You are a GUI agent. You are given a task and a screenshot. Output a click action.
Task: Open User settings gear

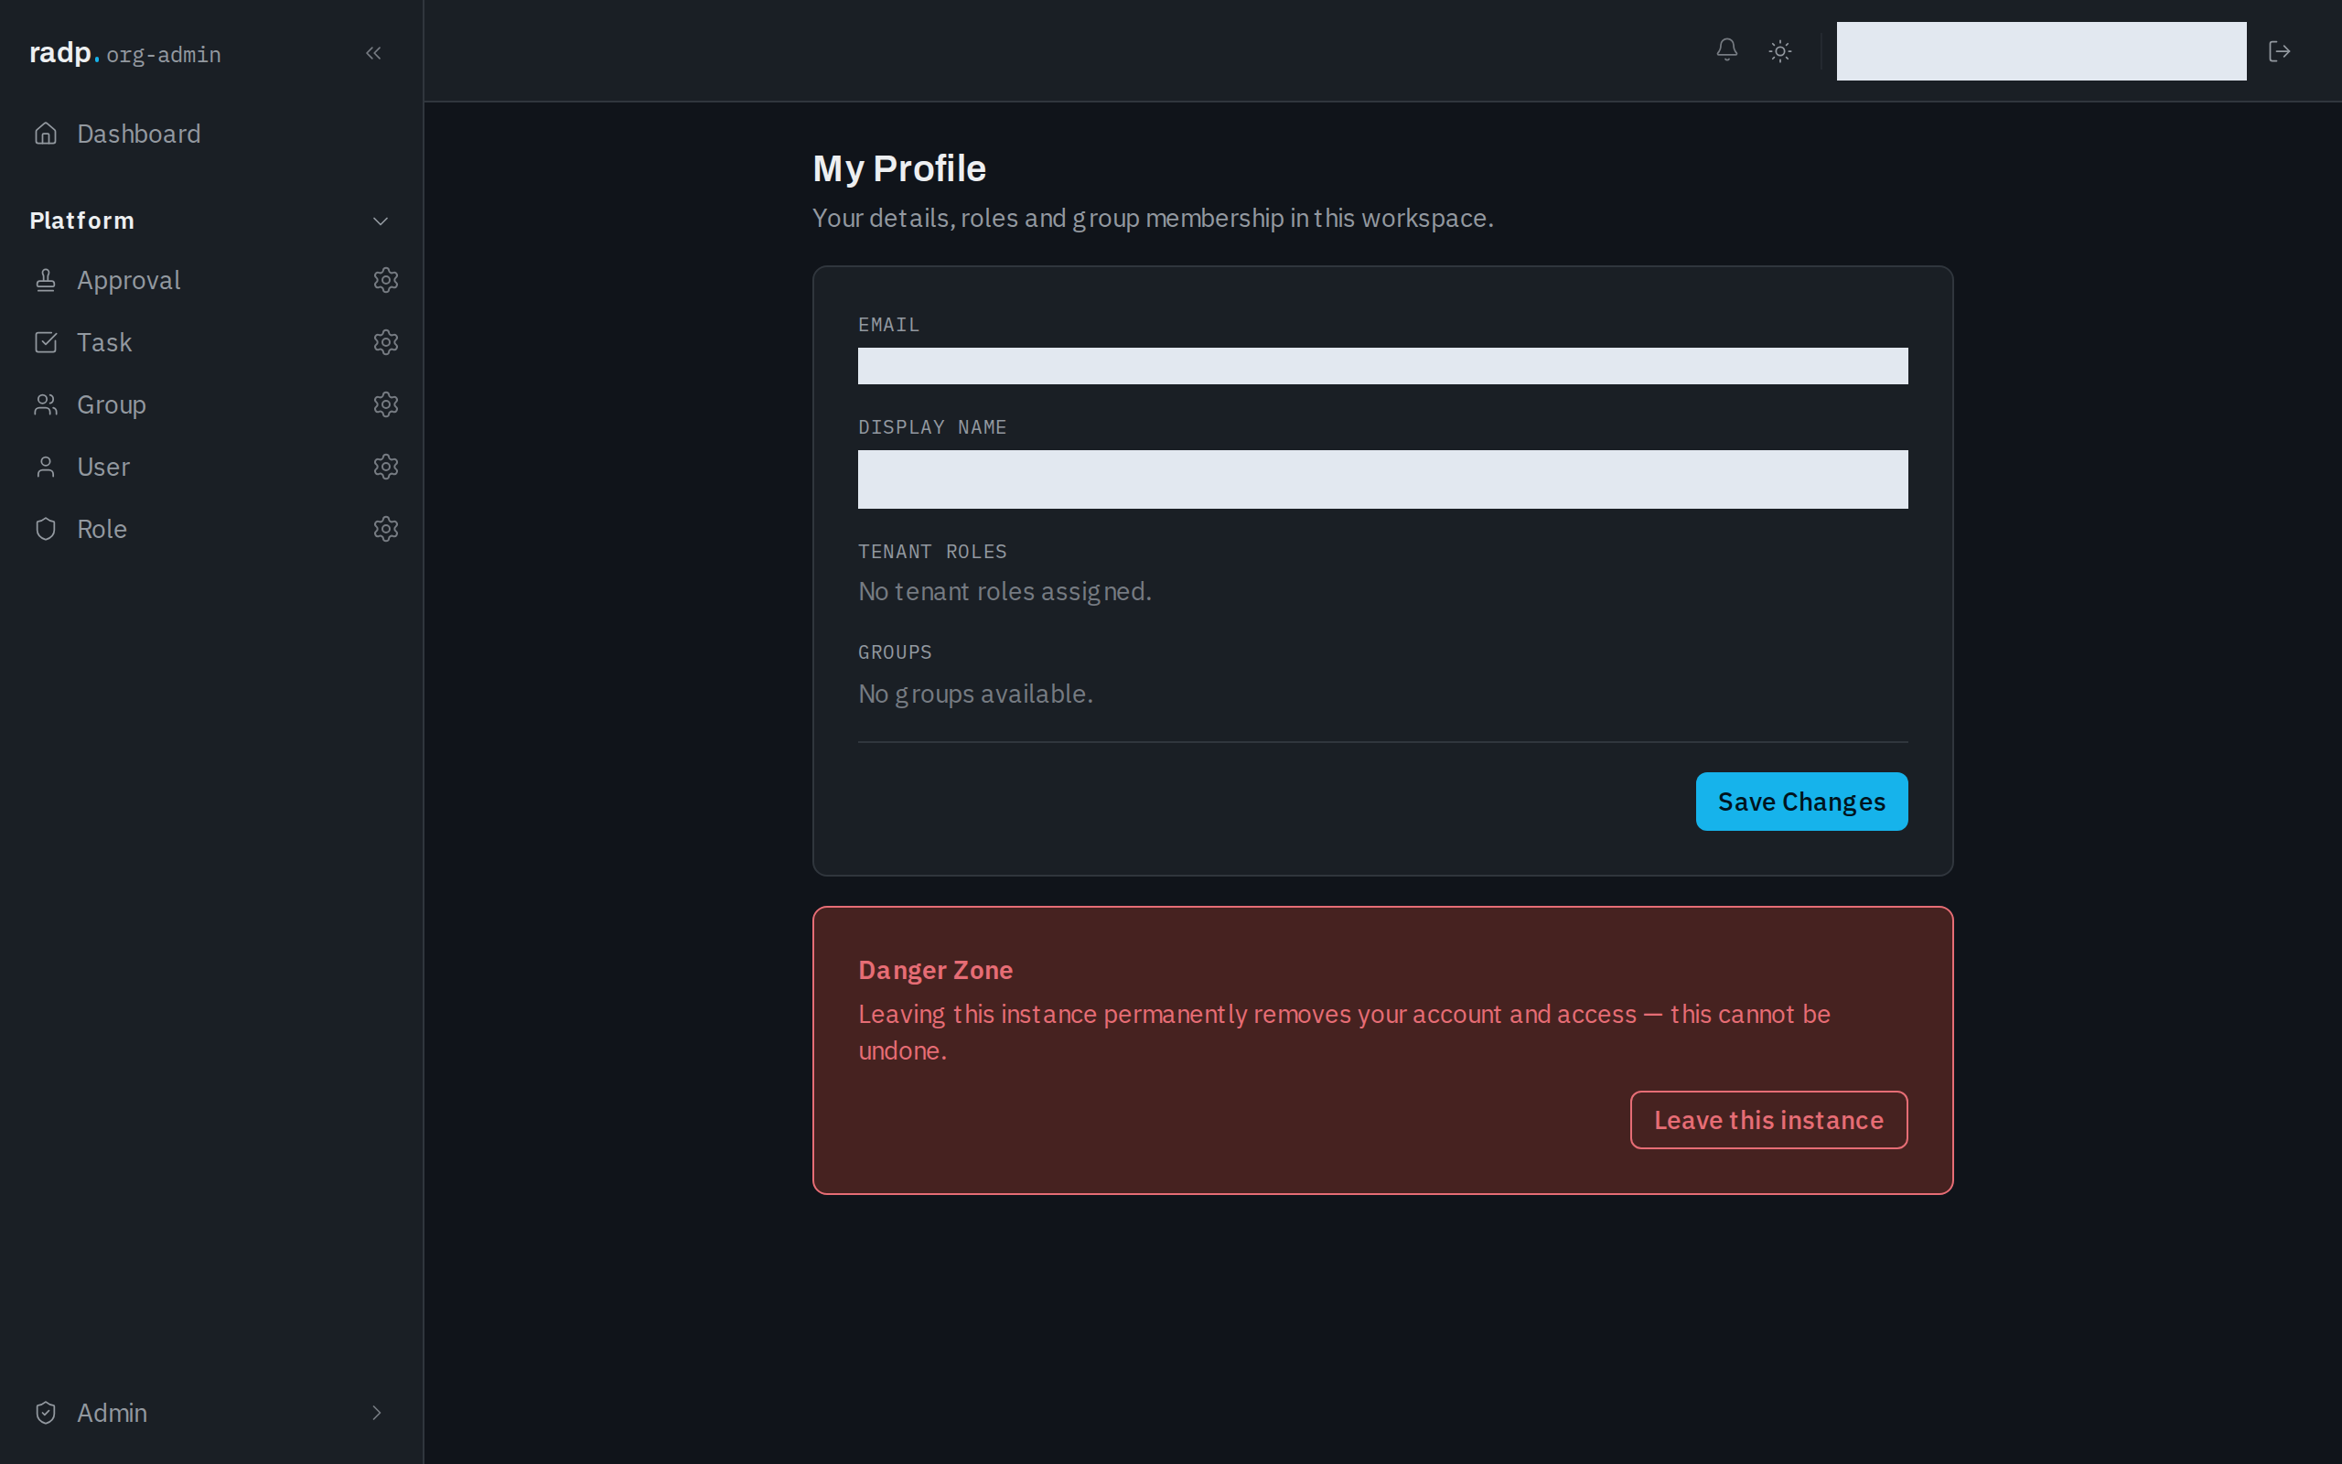point(386,467)
